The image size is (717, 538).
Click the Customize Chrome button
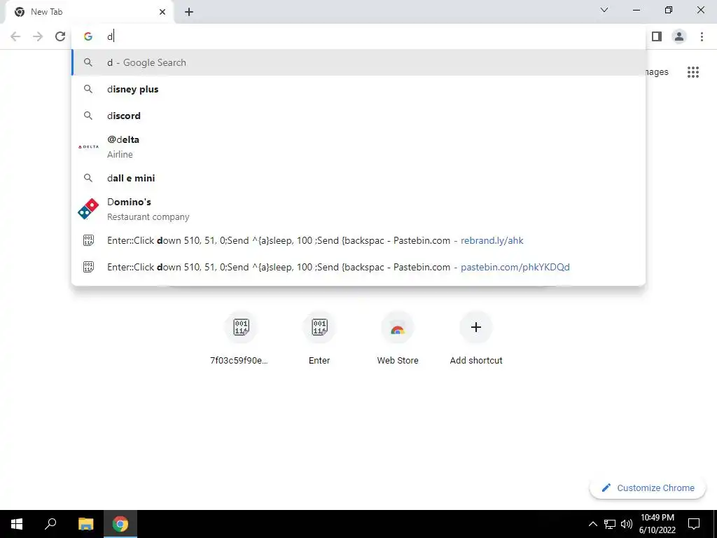(x=648, y=488)
